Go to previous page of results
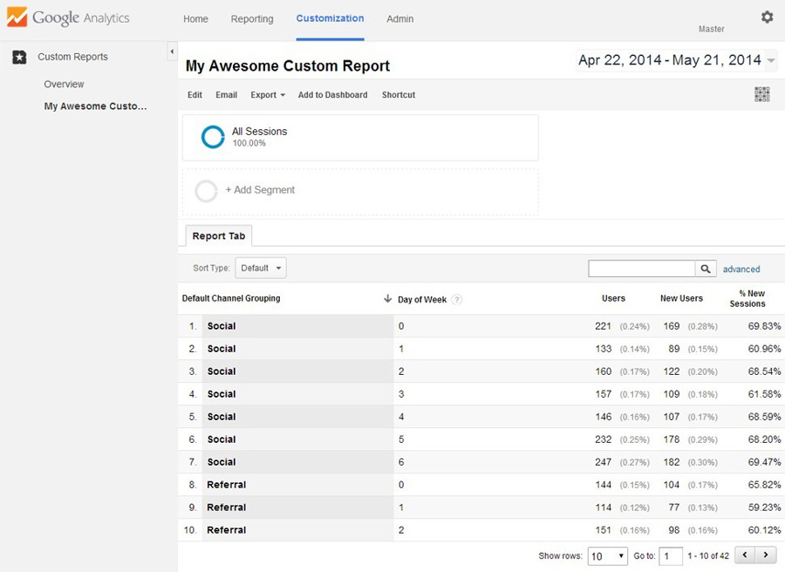Viewport: 785px width, 572px height. 745,555
